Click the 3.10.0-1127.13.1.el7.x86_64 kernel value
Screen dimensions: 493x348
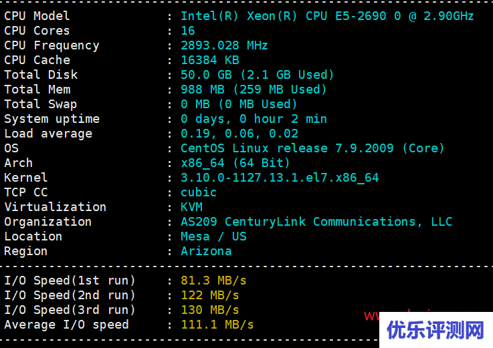(x=280, y=178)
